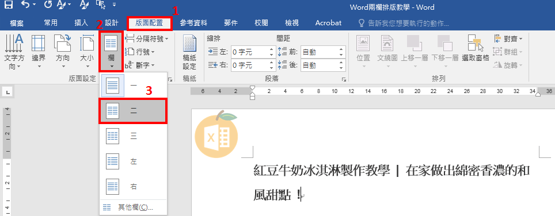Click the Wrap Text (文繞圖) icon
The width and height of the screenshot is (555, 216).
tap(387, 52)
